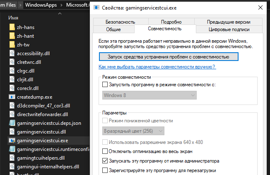The image size is (270, 175).
Task: Select gamingservicestcui.exe file name
Action: [43, 141]
